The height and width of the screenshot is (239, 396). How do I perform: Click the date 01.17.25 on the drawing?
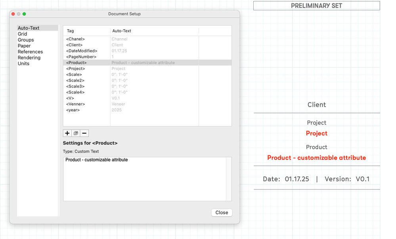tap(297, 179)
